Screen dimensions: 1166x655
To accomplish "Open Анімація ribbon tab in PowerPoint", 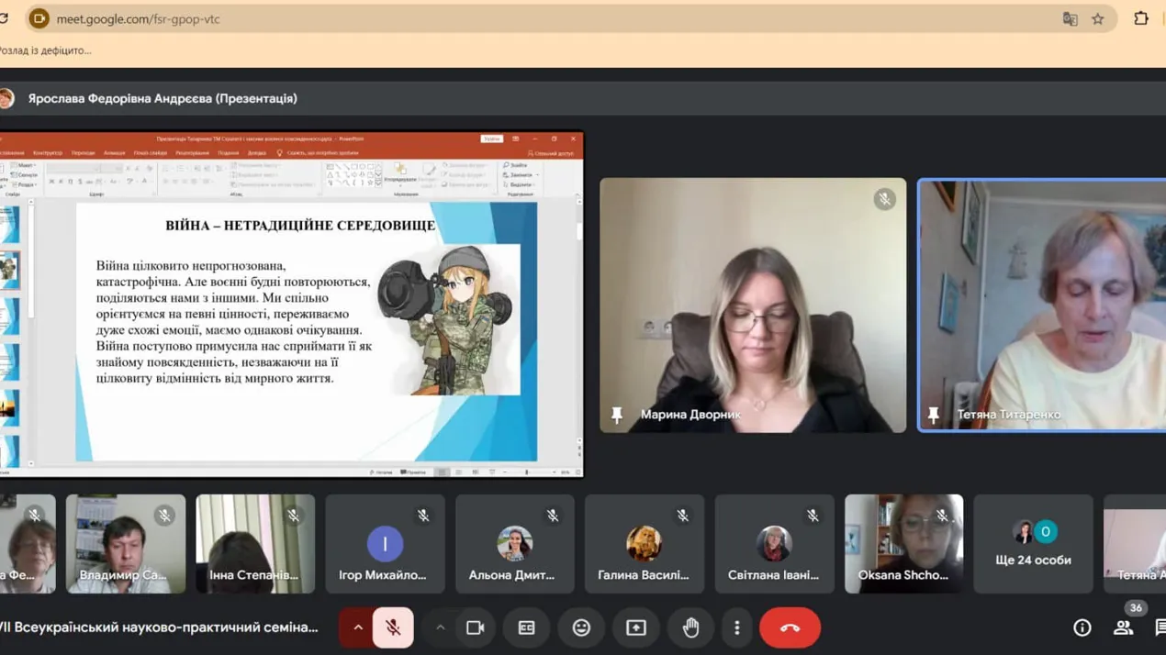I will 114,152.
